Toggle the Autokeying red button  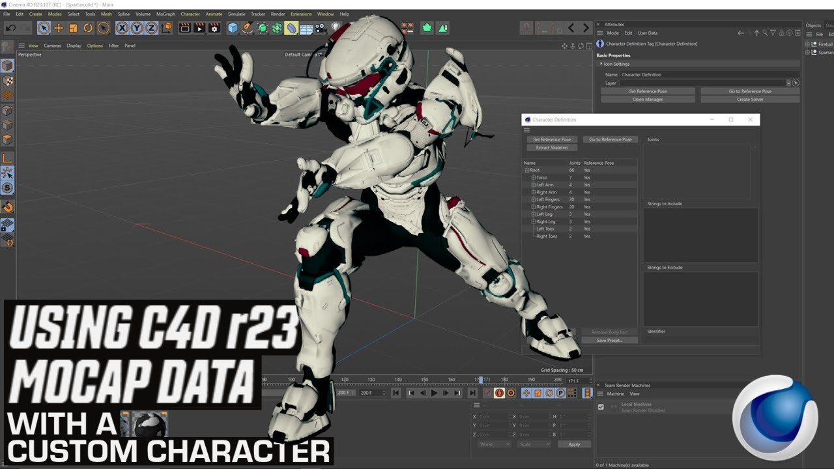499,393
